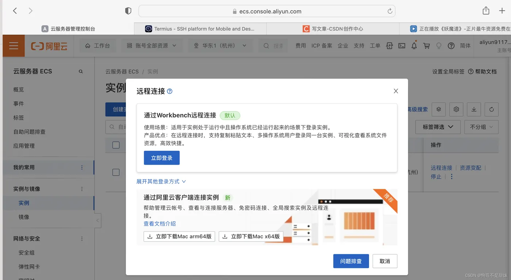Image resolution: width=511 pixels, height=280 pixels.
Task: Click the lightbulb icon in the header
Action: (x=439, y=46)
